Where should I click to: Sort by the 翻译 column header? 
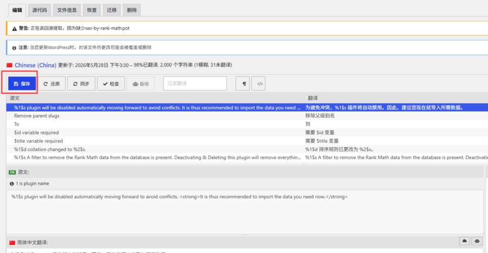(x=313, y=98)
